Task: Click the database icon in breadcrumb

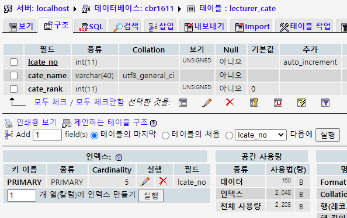Action: 86,9
